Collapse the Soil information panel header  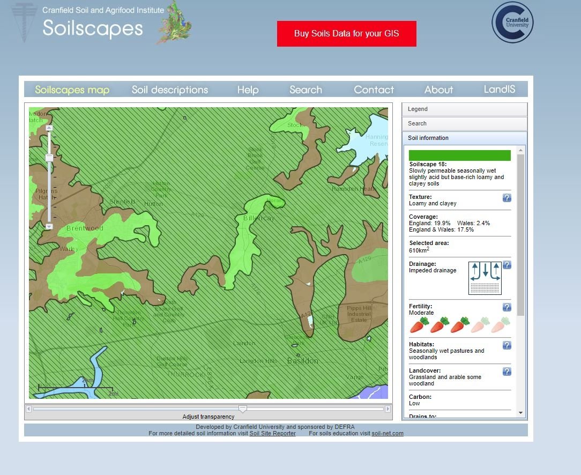(x=465, y=138)
